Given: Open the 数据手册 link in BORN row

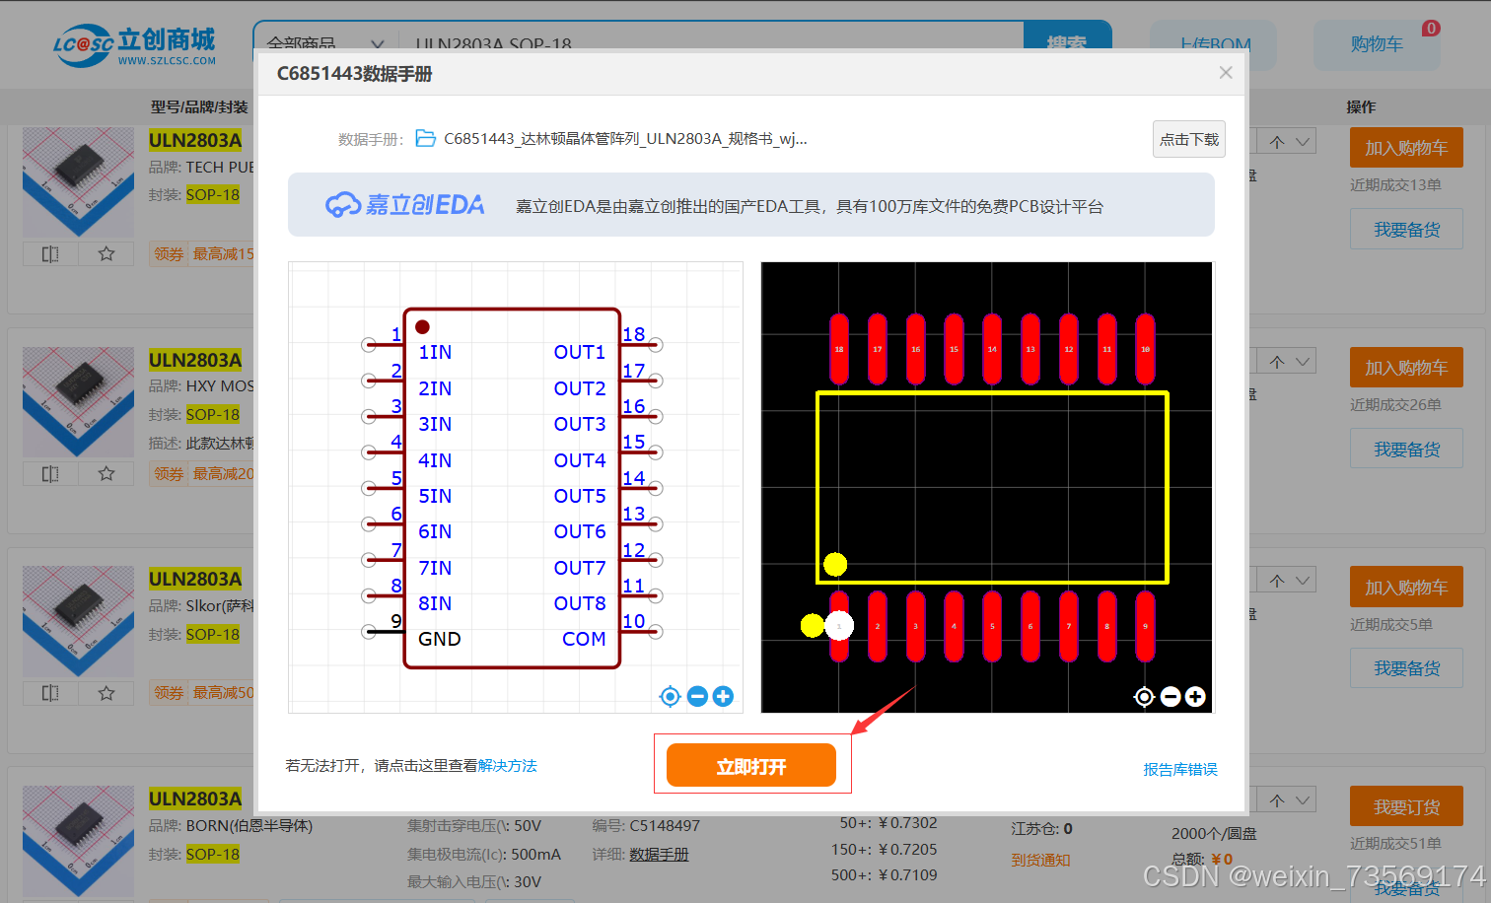Looking at the screenshot, I should [x=660, y=855].
